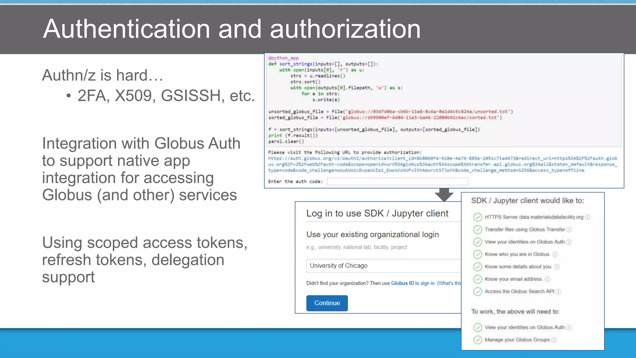Click green check icon for Know some details about you
This screenshot has height=358, width=636.
click(478, 267)
